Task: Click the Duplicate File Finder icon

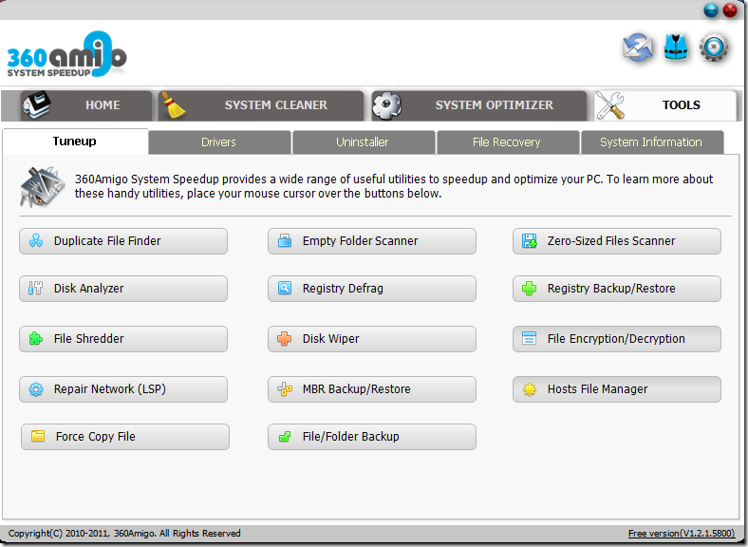Action: (36, 240)
